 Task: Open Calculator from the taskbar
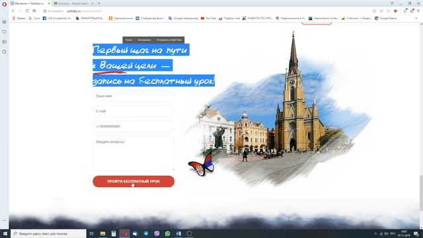point(114,233)
